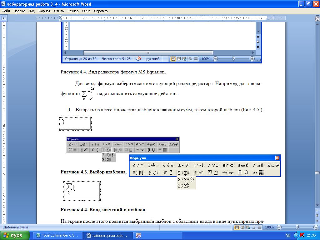Image resolution: width=320 pixels, height=240 pixels.
Task: Open set theory symbols palette (∉∩⊂)
Action: (228, 165)
